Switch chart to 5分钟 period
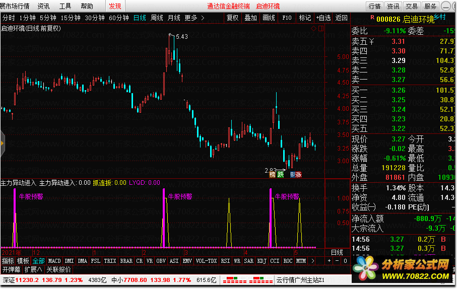Image resolution: width=458 pixels, height=289 pixels. click(48, 18)
